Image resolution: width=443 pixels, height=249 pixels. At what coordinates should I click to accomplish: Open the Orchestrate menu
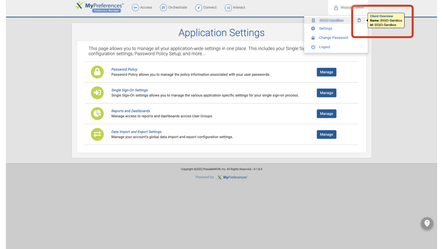click(173, 8)
